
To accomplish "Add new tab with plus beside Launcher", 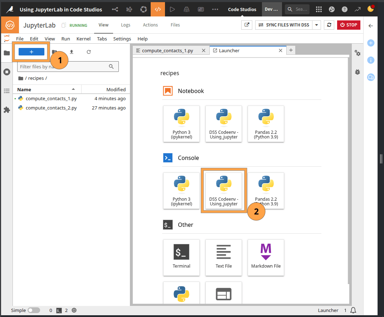I will point(291,50).
